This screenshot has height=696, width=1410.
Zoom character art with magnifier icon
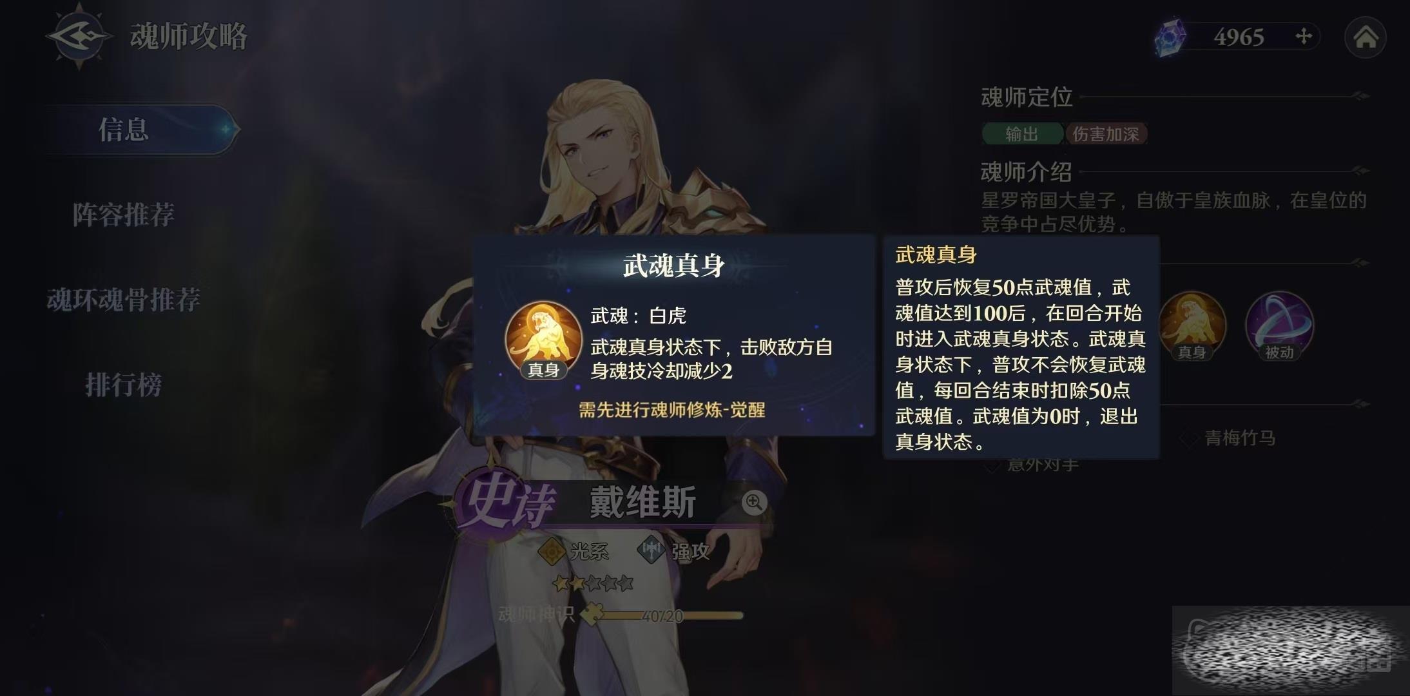pyautogui.click(x=754, y=502)
